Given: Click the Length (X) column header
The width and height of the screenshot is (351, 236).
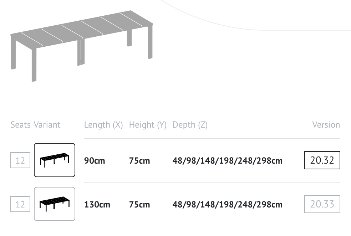Looking at the screenshot, I should pos(103,125).
